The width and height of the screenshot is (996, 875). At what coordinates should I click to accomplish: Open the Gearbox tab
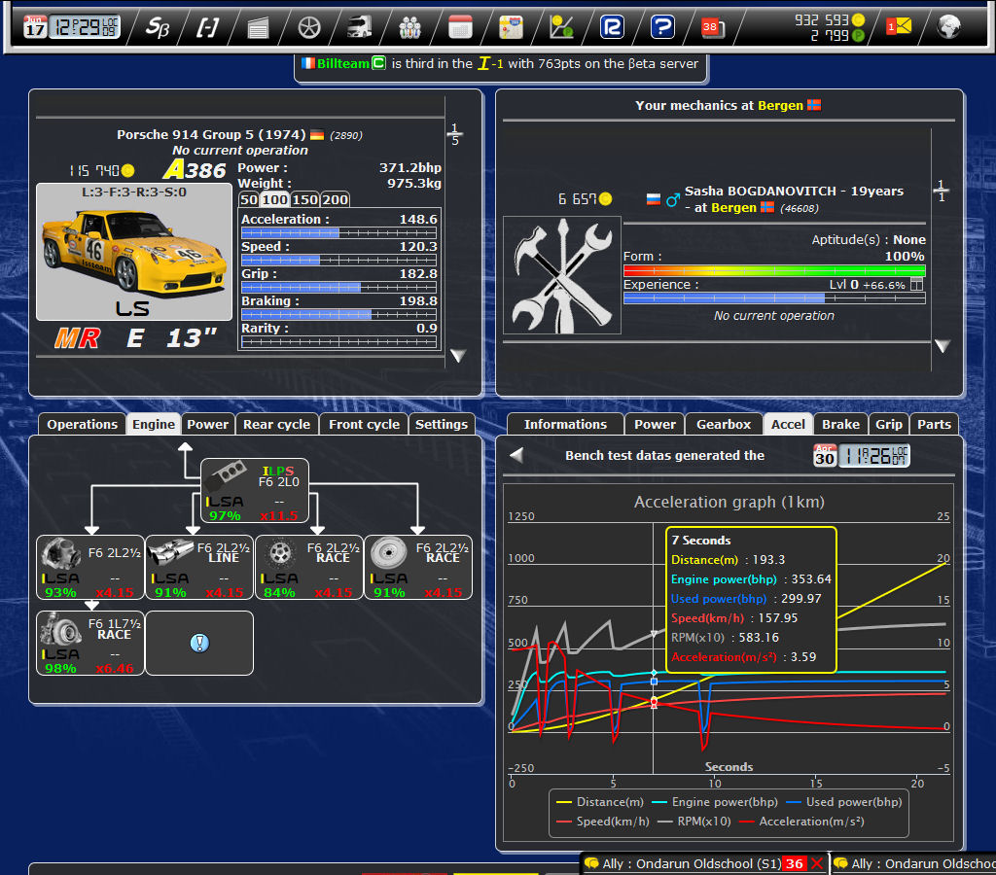[724, 424]
